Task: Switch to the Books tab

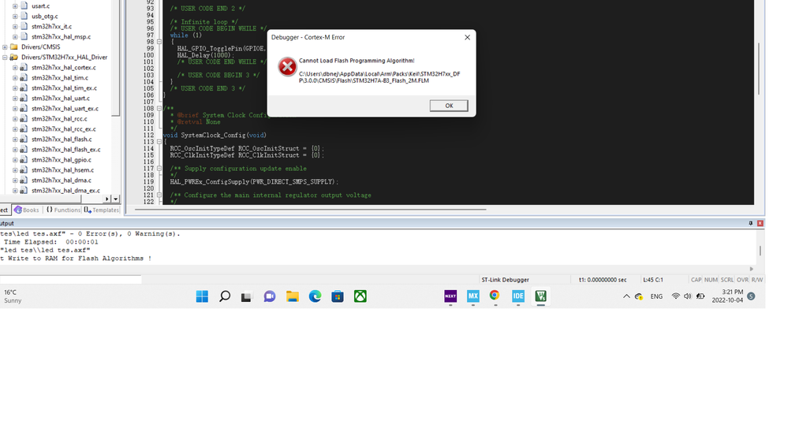Action: coord(27,210)
